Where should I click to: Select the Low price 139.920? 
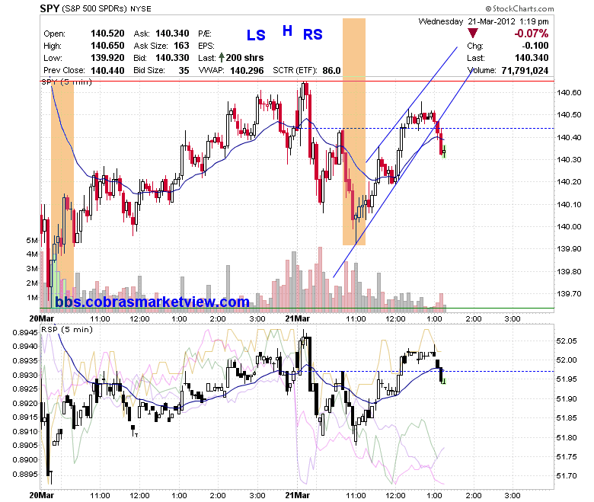coord(107,58)
